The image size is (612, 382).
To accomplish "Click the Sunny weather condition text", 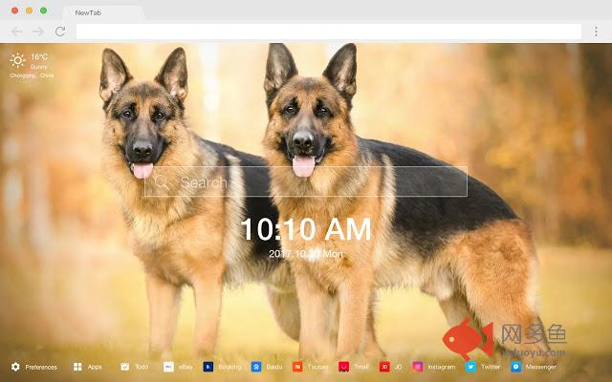I will click(38, 67).
